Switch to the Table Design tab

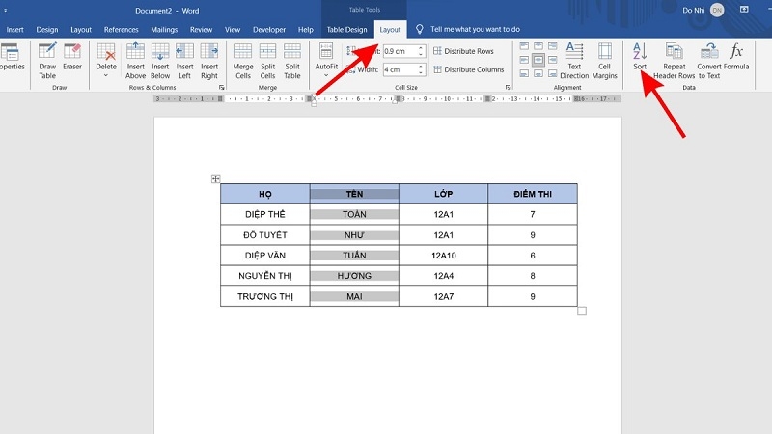pos(346,30)
